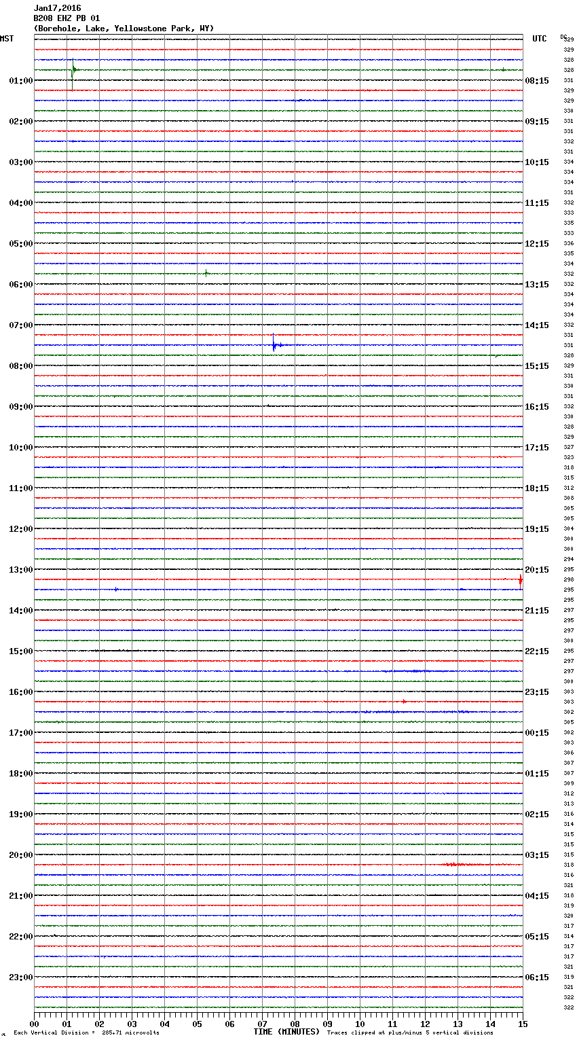This screenshot has width=577, height=1042.
Task: Click the station code B208 EHZ PB 01
Action: click(x=67, y=18)
